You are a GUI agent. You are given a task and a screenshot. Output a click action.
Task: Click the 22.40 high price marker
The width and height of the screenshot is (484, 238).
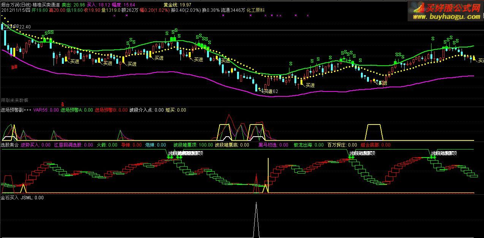click(x=24, y=27)
